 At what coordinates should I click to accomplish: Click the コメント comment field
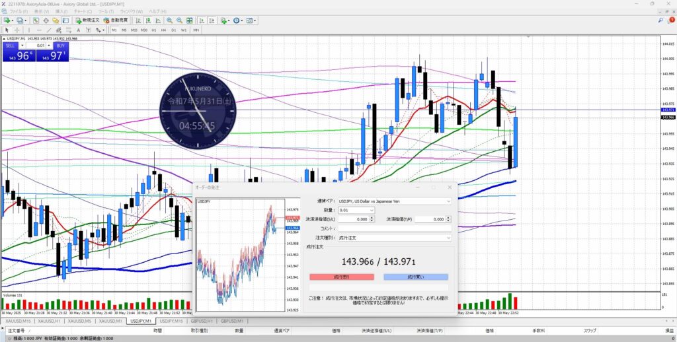coord(395,228)
